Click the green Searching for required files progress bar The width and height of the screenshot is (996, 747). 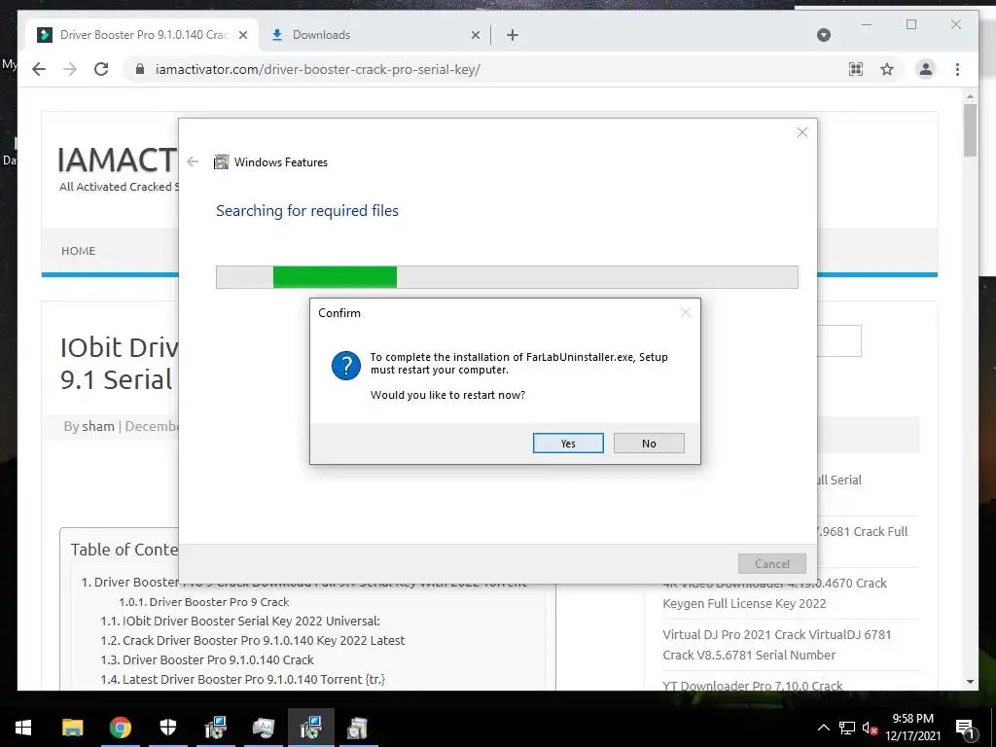[507, 277]
